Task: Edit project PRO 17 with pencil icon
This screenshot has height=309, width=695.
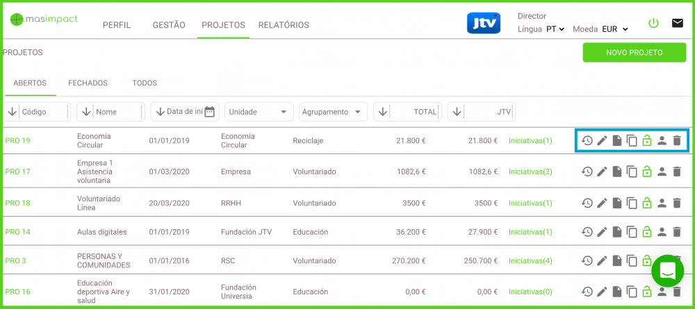Action: point(602,172)
